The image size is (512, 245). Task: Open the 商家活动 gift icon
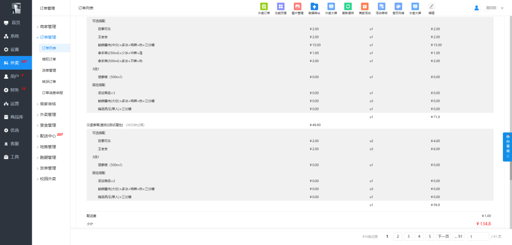(364, 7)
